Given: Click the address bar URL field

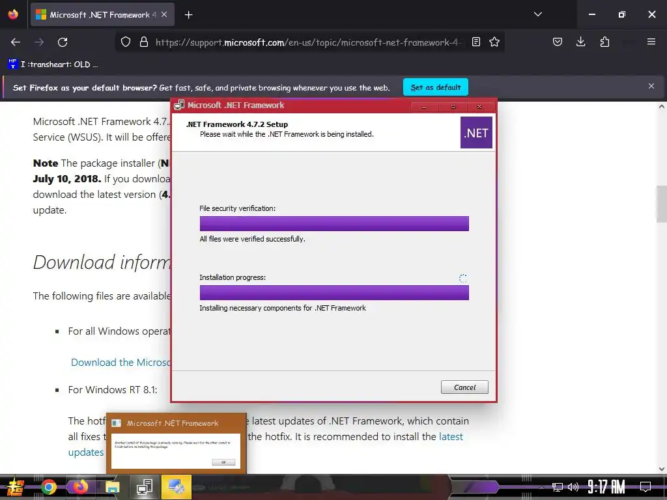Looking at the screenshot, I should pyautogui.click(x=309, y=42).
